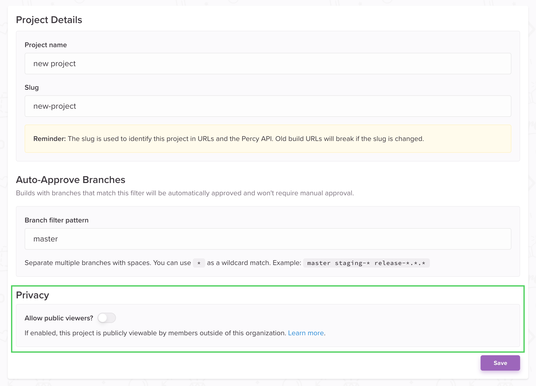Click the Old build URLs warning sentence
This screenshot has height=386, width=536.
click(x=349, y=139)
